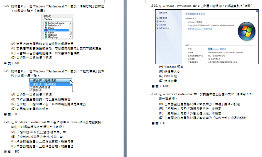Click option (A) Windows 版本 under 2-30

[171, 67]
